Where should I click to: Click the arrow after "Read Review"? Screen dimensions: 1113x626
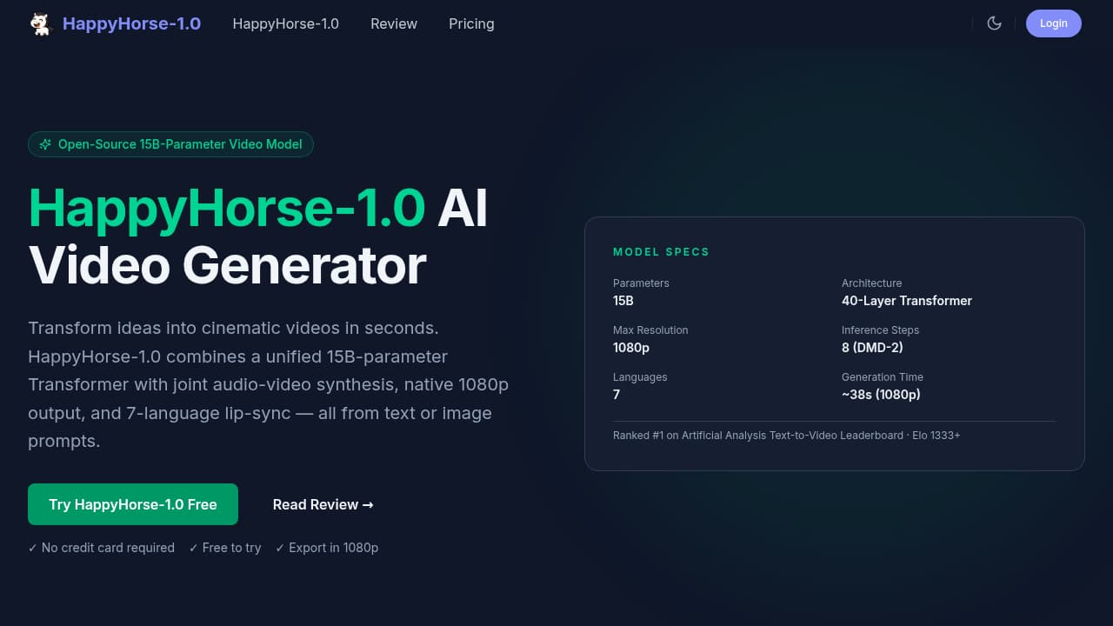pos(368,504)
